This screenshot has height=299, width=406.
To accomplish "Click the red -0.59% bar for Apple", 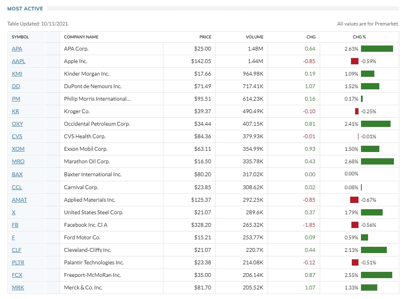I will (355, 61).
